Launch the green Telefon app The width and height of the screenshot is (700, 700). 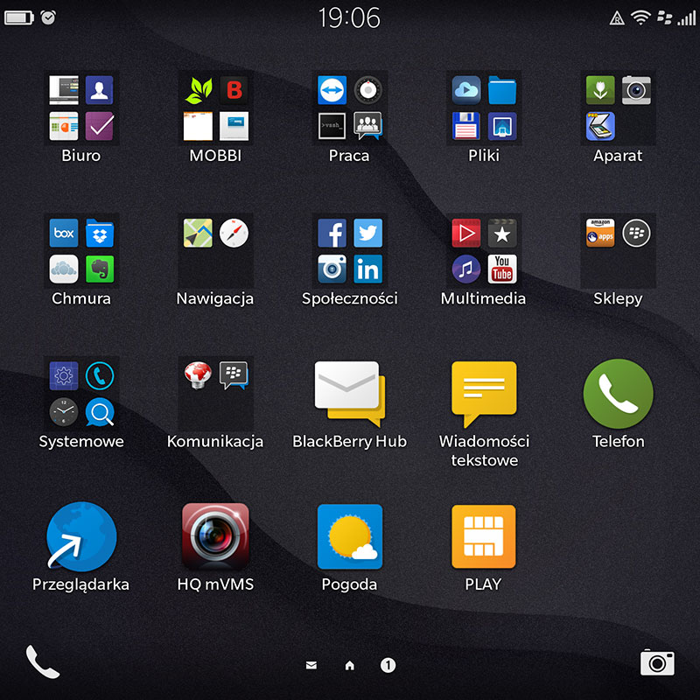[619, 394]
